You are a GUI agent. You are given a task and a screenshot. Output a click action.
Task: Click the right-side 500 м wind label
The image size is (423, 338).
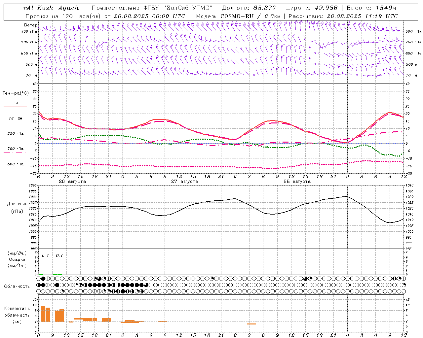coord(412,64)
